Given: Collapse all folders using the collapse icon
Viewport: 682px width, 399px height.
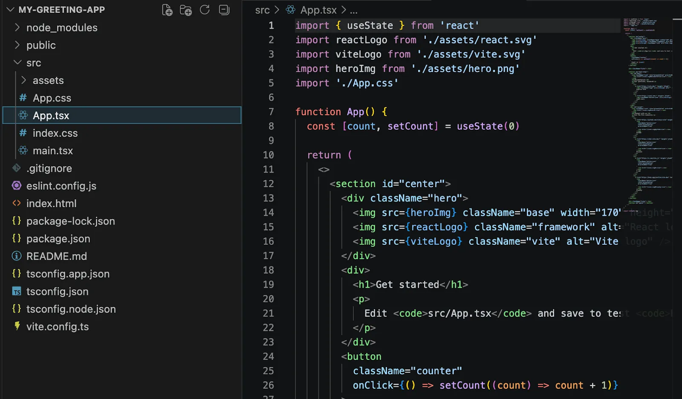Looking at the screenshot, I should coord(224,9).
